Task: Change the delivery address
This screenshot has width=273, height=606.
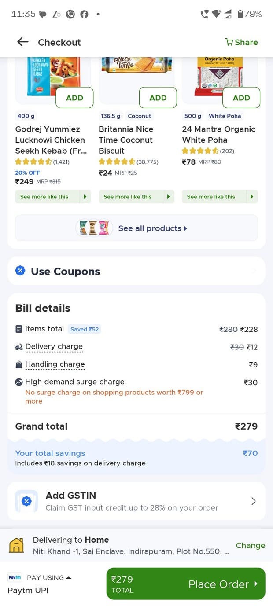Action: click(x=251, y=545)
